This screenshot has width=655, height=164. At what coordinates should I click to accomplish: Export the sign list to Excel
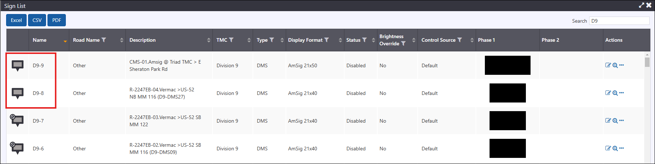[16, 20]
